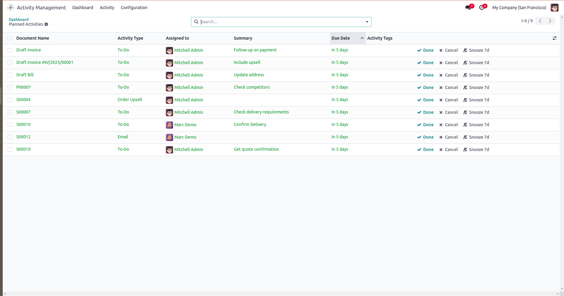Cancel the Draft Bill activity
The width and height of the screenshot is (564, 296).
click(448, 75)
